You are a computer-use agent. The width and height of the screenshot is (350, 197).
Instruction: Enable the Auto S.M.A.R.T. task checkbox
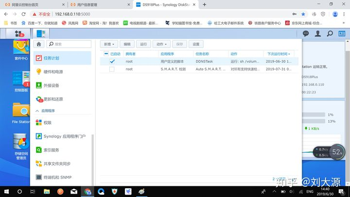[112, 69]
